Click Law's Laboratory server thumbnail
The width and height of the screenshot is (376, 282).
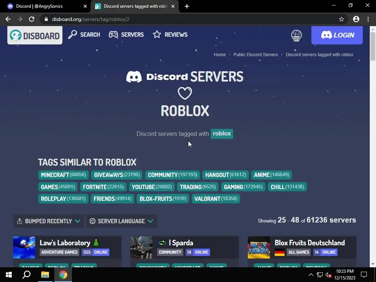[24, 247]
